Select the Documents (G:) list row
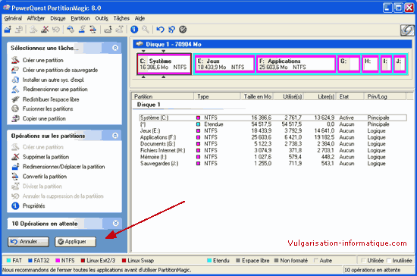This screenshot has height=276, width=417. tap(273, 144)
